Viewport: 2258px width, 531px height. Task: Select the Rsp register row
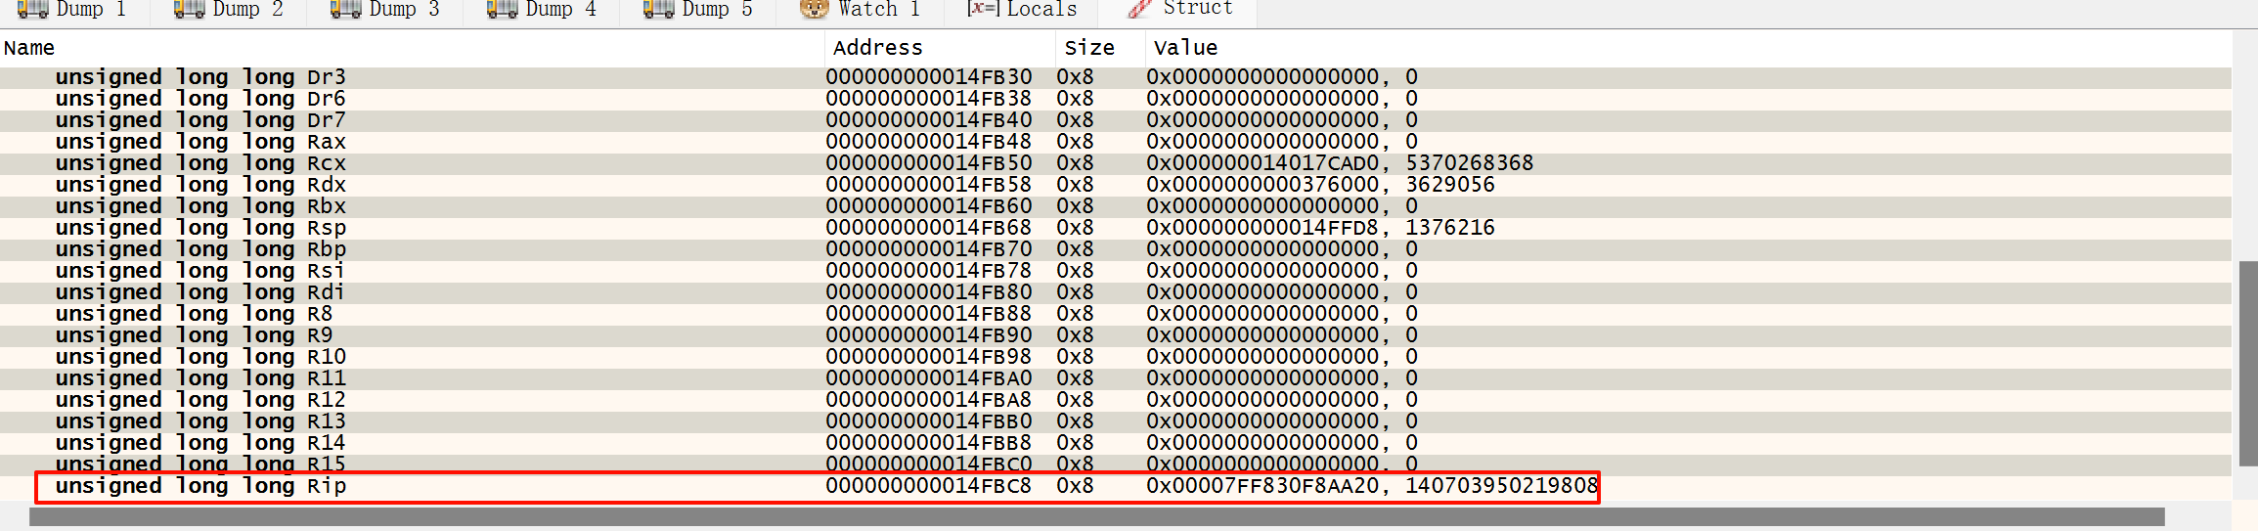coord(1115,228)
